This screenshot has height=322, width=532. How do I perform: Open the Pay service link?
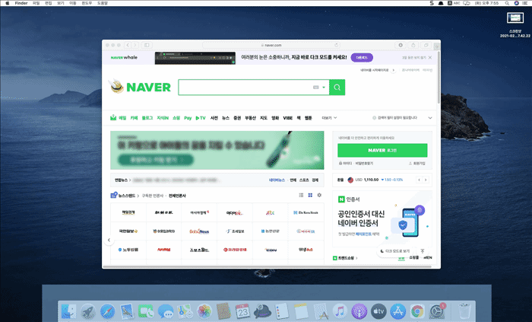tap(188, 118)
